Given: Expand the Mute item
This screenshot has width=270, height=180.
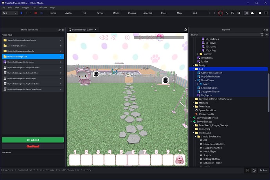Looking at the screenshot, I should coord(198,84).
